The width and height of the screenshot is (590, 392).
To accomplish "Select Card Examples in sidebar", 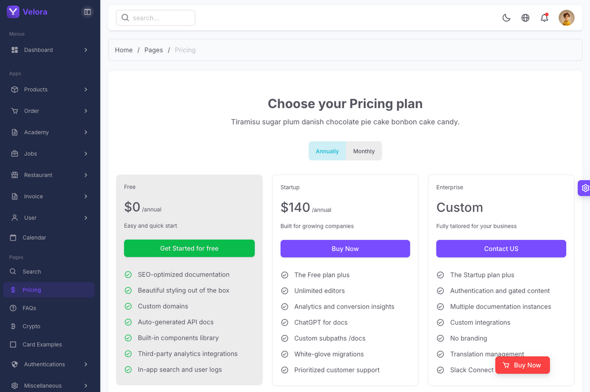I will click(42, 344).
